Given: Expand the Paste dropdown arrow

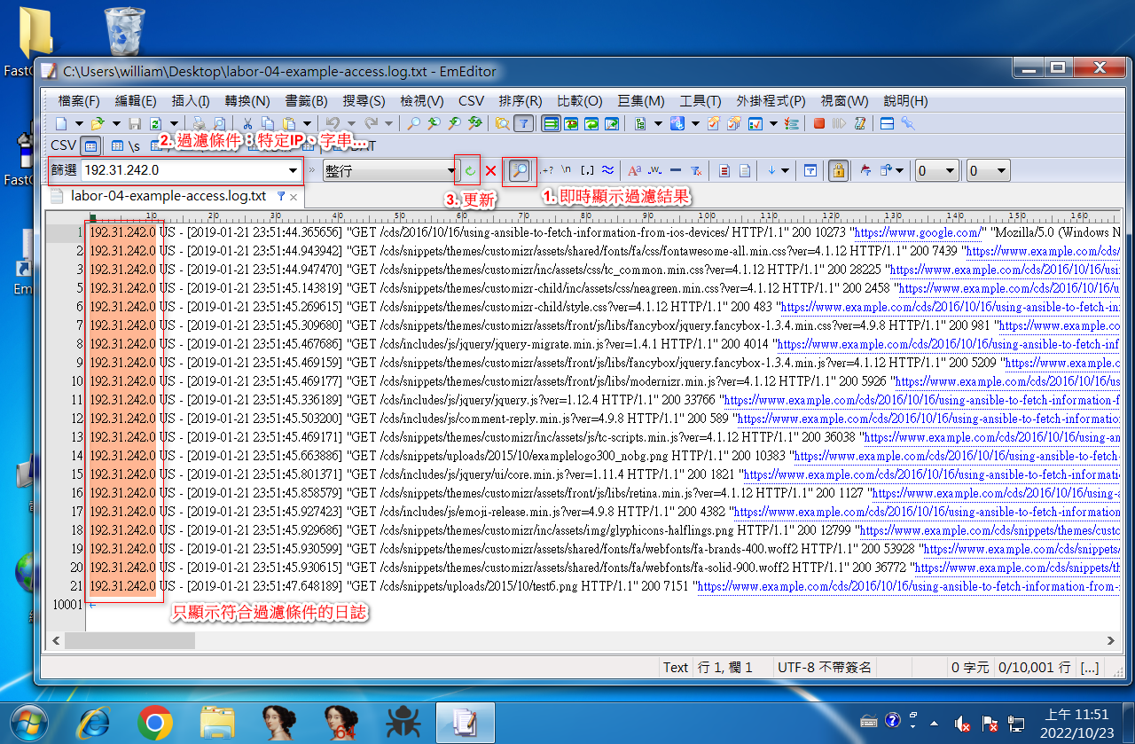Looking at the screenshot, I should (308, 123).
